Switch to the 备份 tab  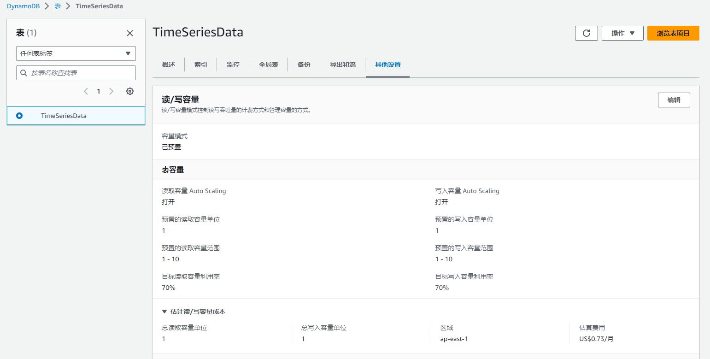pyautogui.click(x=304, y=65)
